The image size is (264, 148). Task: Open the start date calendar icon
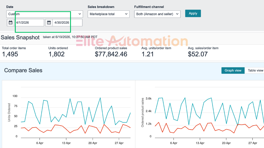click(10, 22)
